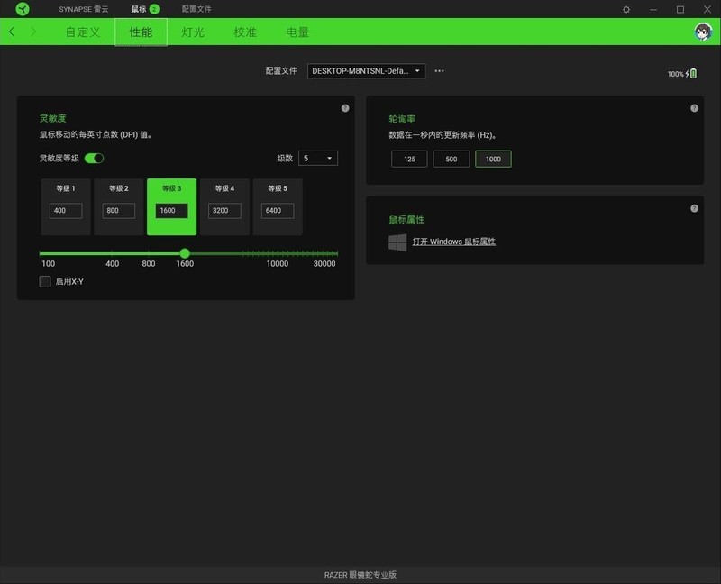Click the DPI sensitivity slider handle
The width and height of the screenshot is (721, 584).
pos(185,253)
